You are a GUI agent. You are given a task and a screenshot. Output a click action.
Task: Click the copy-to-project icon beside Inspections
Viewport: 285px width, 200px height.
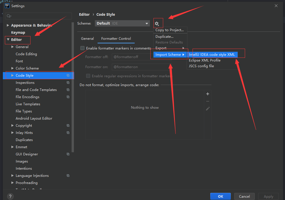point(68,82)
